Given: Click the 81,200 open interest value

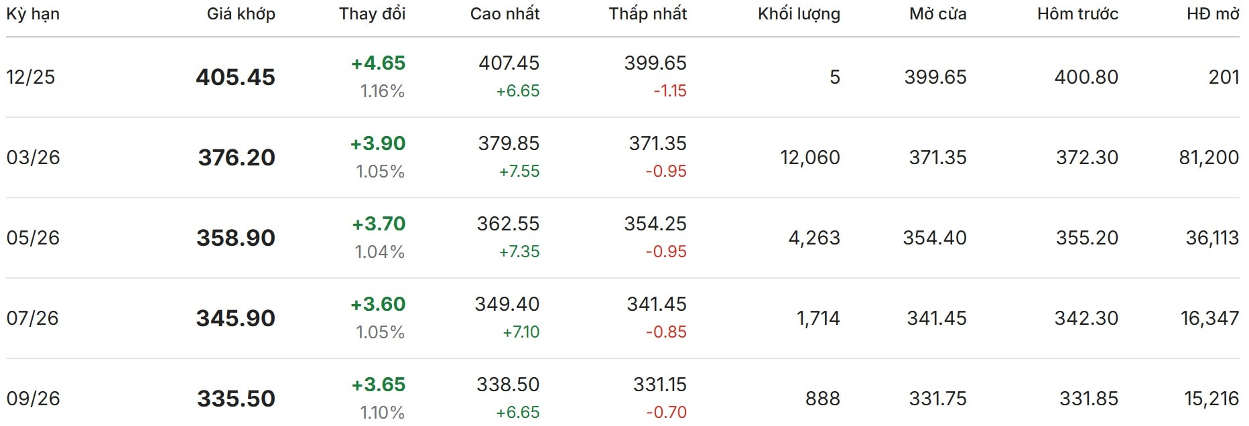Looking at the screenshot, I should [1208, 157].
